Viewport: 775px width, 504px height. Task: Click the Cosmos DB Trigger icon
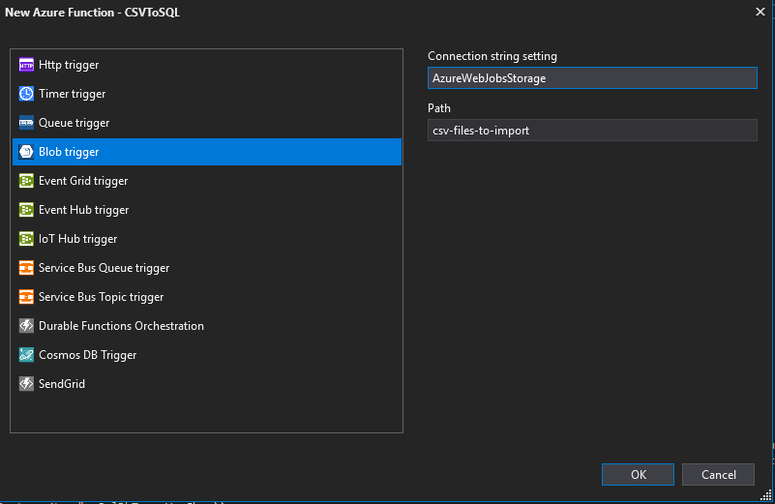pos(27,355)
